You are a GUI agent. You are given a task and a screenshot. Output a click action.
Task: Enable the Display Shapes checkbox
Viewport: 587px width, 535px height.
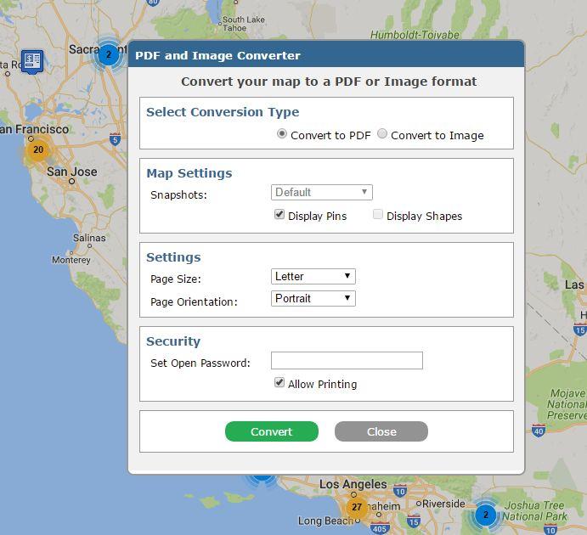(x=378, y=214)
